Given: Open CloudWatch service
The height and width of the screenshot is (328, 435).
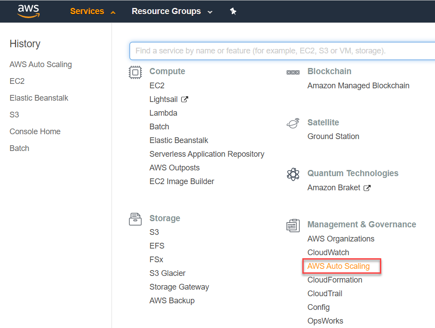Looking at the screenshot, I should point(328,253).
